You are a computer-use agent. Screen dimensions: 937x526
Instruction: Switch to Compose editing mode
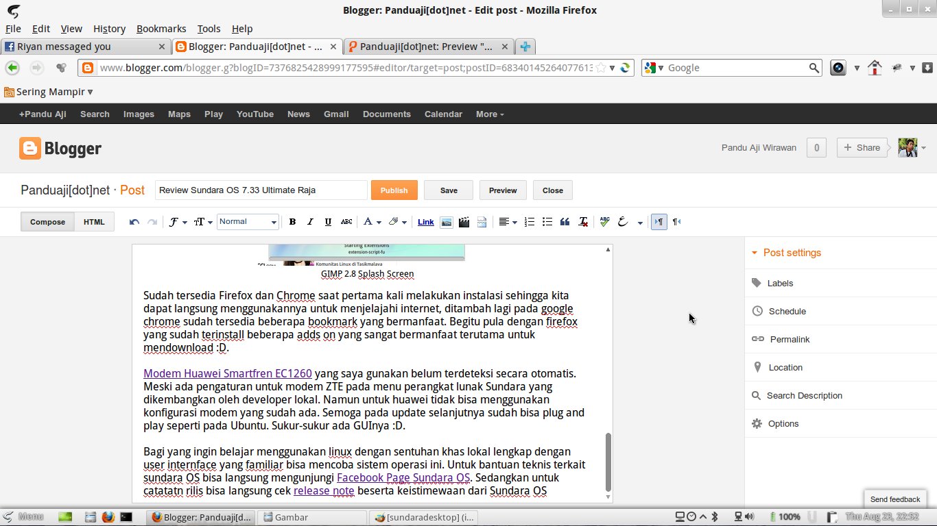(47, 222)
